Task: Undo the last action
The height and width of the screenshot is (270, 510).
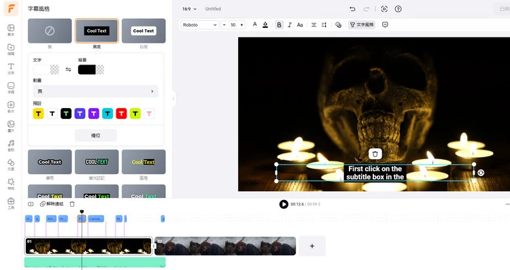Action: pos(352,9)
